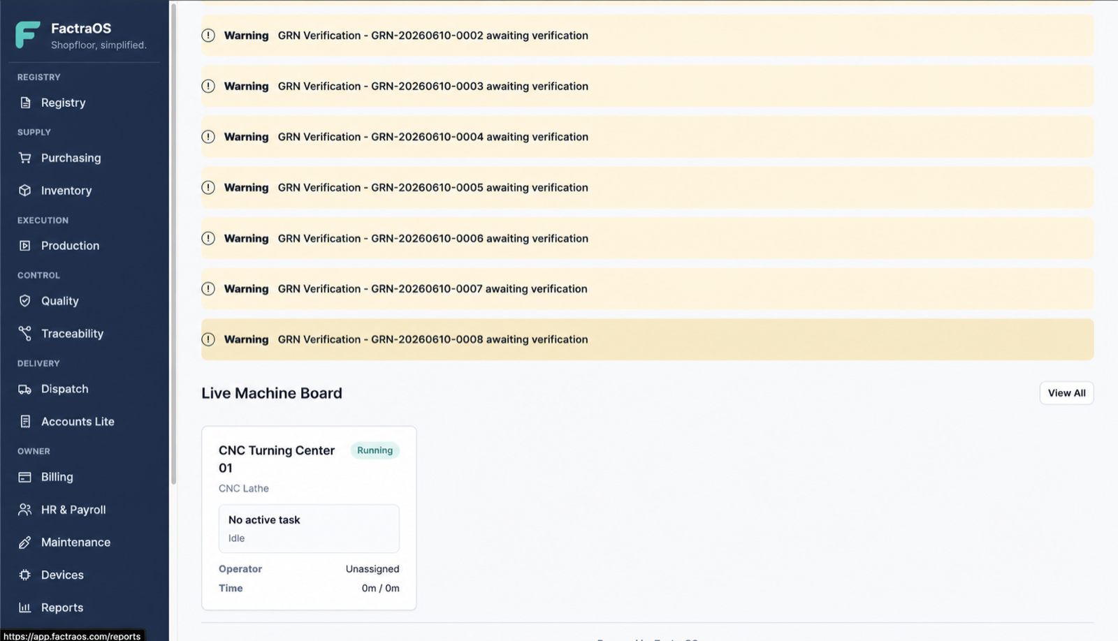Go to Purchasing section

coord(84,158)
